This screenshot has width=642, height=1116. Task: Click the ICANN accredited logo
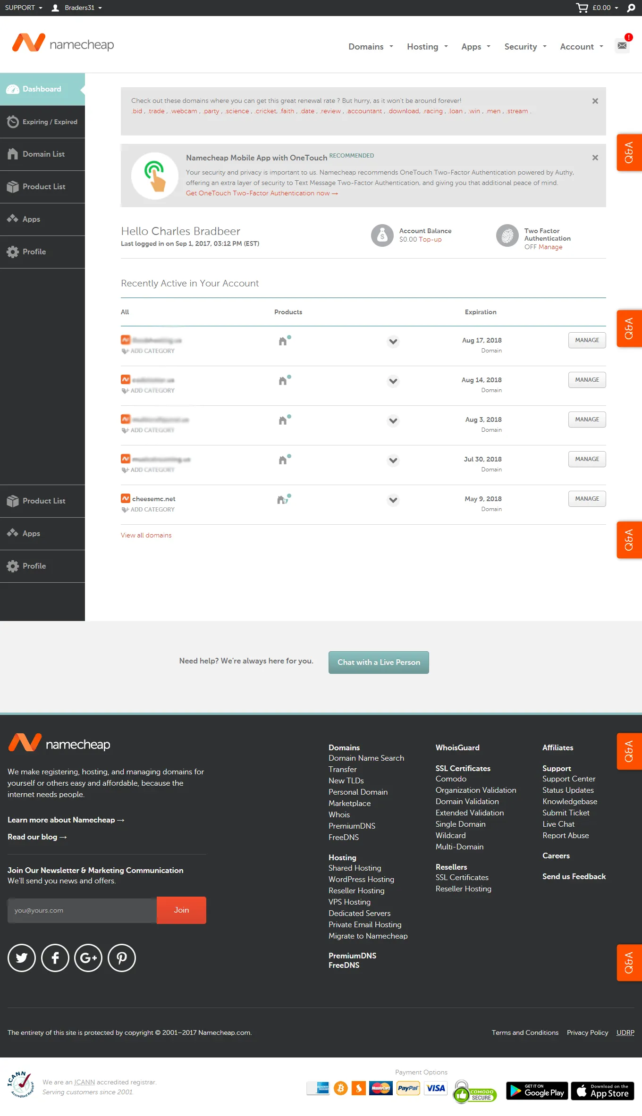click(21, 1084)
